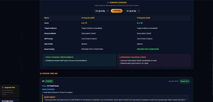Open the first V1 (8.4/10) version dropdown

tap(101, 11)
